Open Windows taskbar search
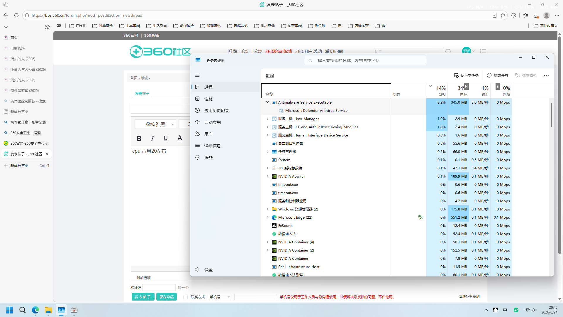Screen dimensions: 563x317 [x=23, y=310]
